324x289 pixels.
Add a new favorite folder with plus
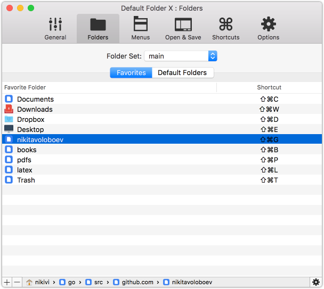pos(7,282)
